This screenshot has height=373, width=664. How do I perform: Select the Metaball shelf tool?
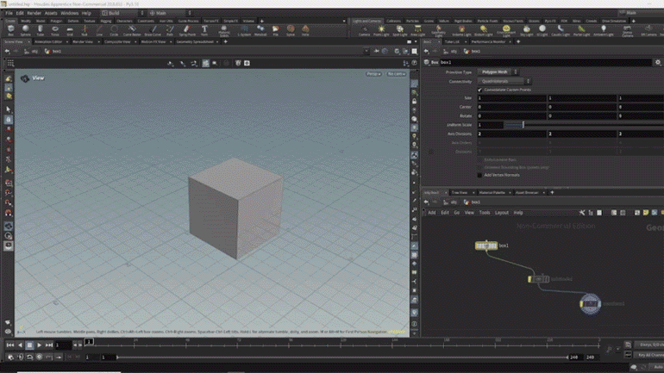coord(260,30)
